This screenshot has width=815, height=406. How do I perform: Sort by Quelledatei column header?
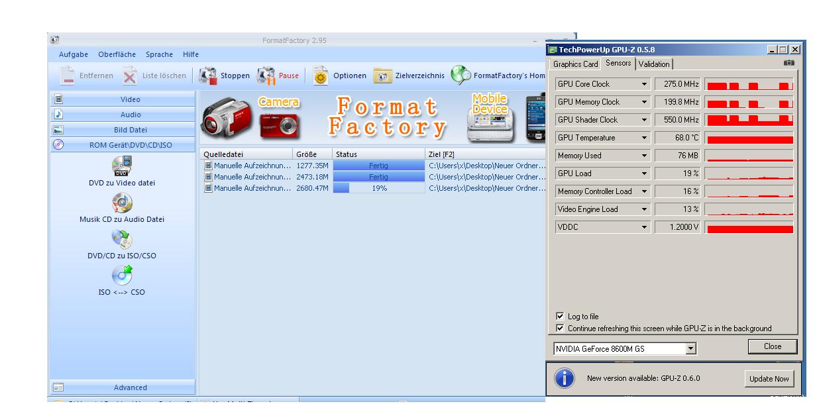[x=246, y=154]
